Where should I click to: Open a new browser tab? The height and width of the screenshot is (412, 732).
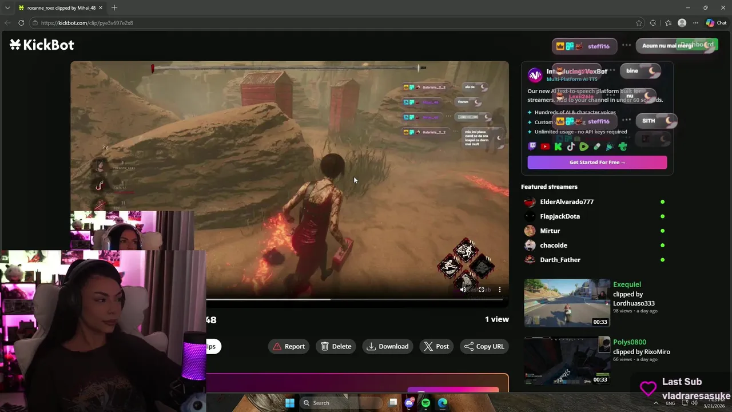click(x=114, y=7)
